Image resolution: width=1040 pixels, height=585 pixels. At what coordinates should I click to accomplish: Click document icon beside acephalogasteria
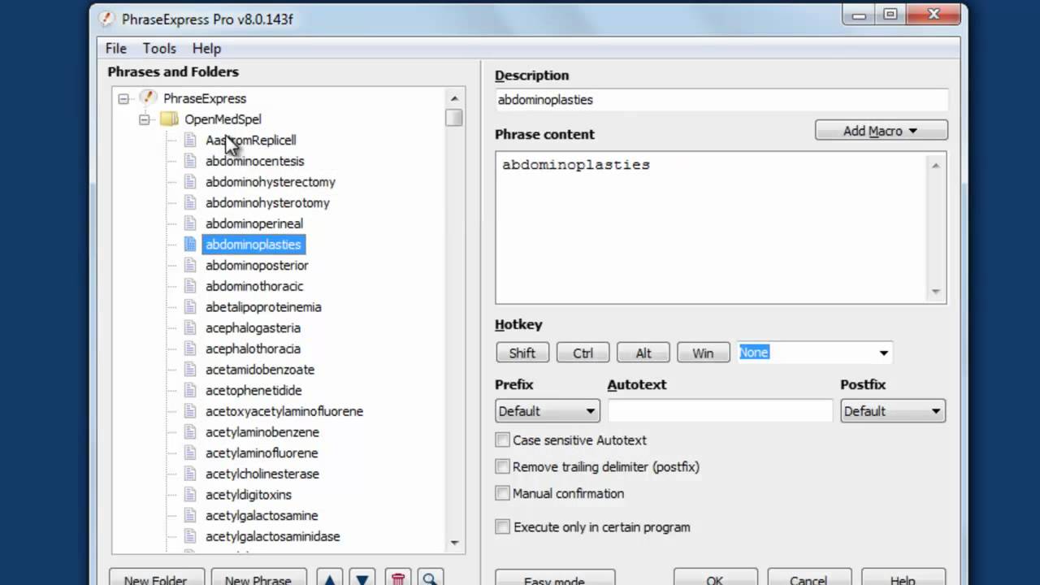[x=190, y=327]
